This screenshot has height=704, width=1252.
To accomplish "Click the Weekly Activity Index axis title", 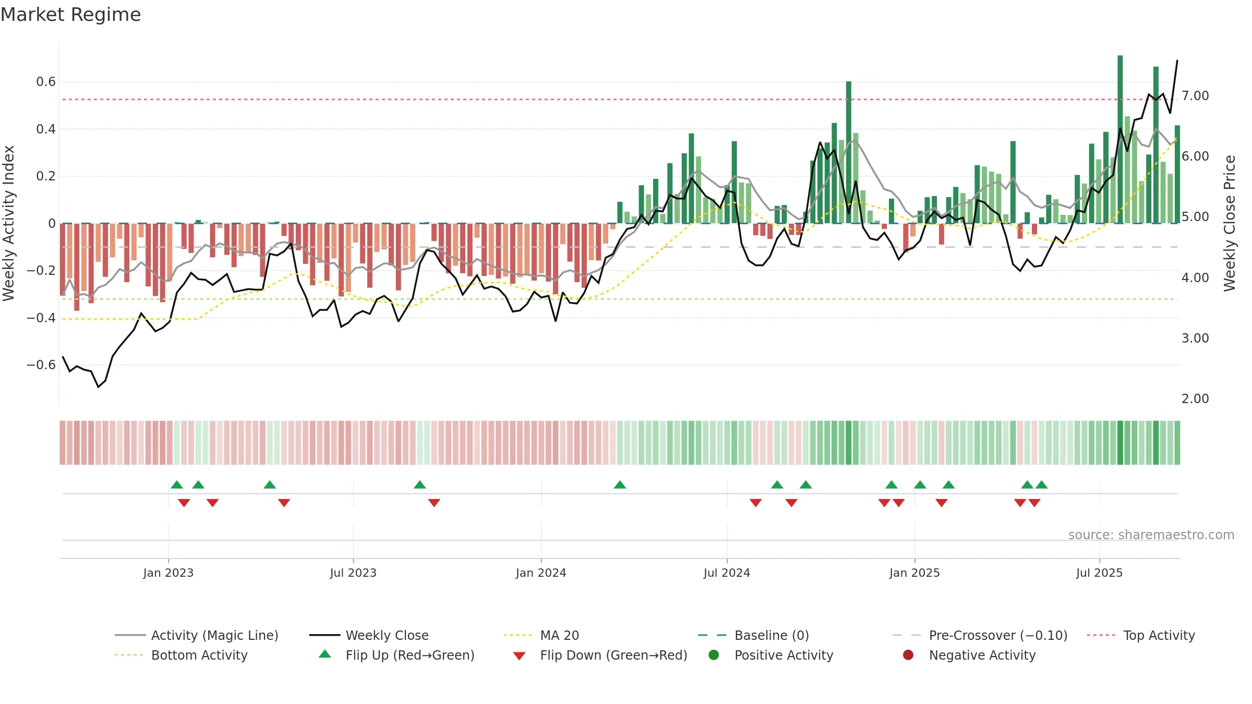I will point(9,223).
